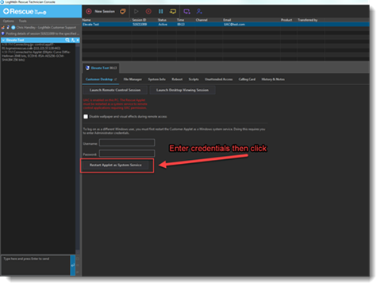
Task: Click the Rescue logo in header
Action: click(x=25, y=11)
